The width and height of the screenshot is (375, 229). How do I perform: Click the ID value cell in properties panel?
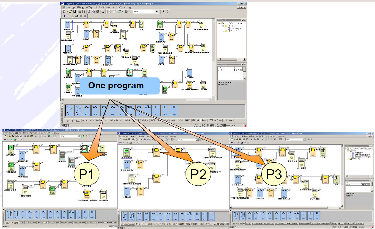point(238,68)
